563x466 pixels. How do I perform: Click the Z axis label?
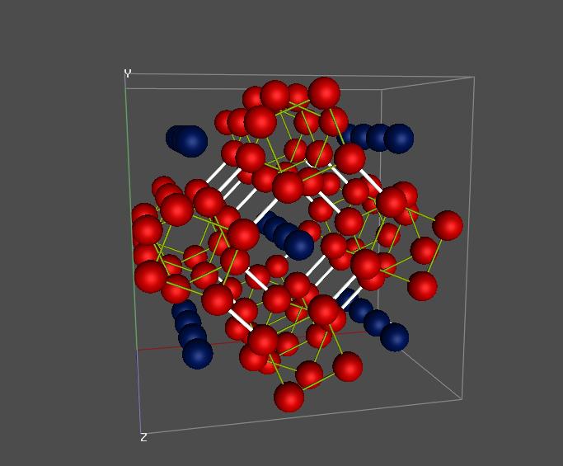tap(143, 437)
